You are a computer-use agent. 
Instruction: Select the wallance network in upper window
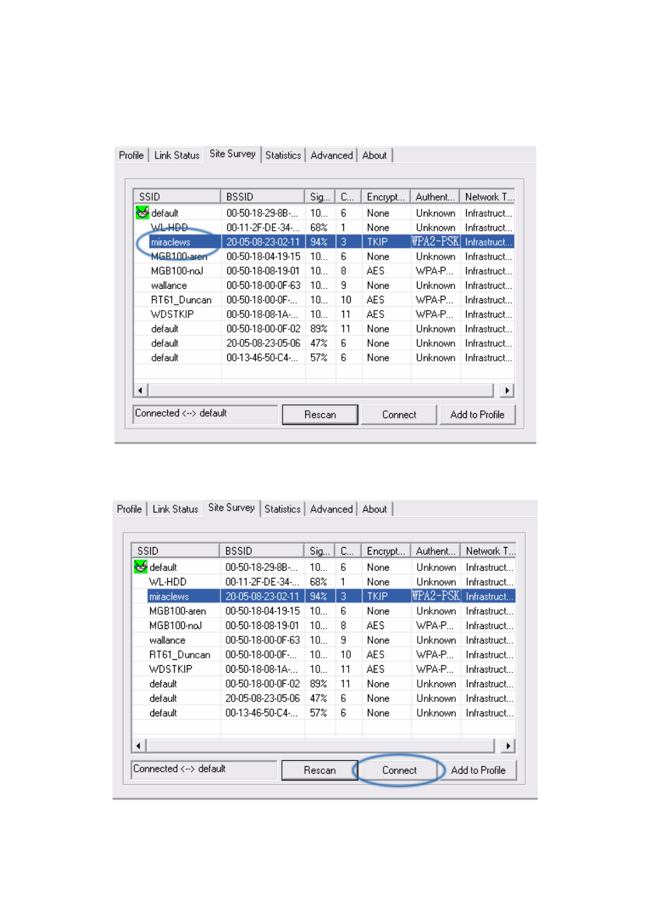(324, 285)
